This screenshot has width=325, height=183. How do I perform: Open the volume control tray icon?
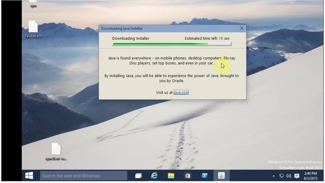point(288,176)
